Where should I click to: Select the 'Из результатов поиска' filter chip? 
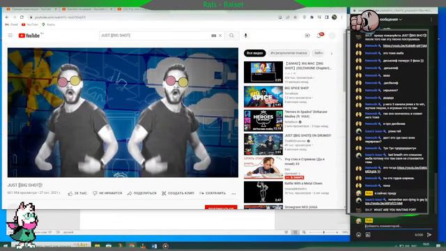click(289, 53)
